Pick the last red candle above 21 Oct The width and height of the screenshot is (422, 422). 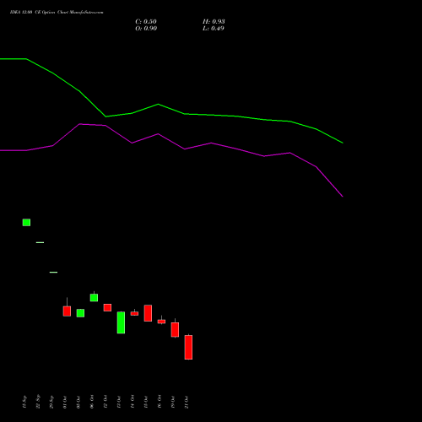tap(188, 347)
